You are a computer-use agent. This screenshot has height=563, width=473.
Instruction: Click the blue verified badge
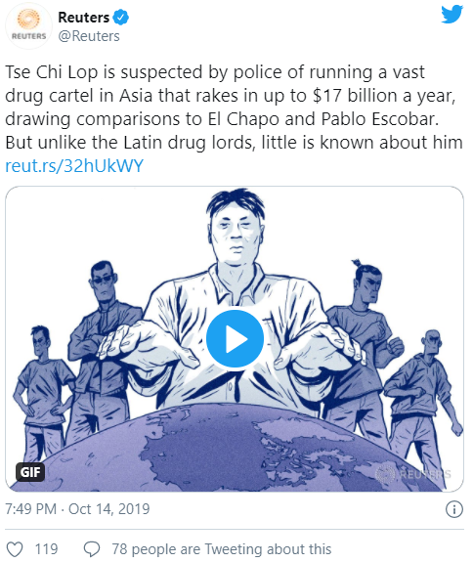click(x=121, y=18)
